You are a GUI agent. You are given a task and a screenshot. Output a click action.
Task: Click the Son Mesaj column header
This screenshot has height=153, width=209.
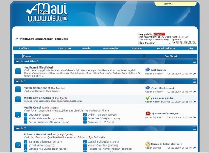coord(171,56)
